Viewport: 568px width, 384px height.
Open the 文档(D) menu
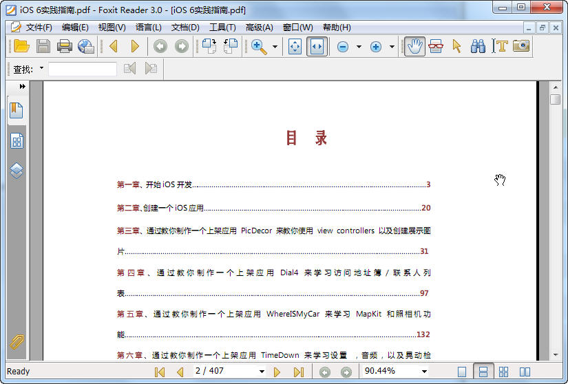185,28
